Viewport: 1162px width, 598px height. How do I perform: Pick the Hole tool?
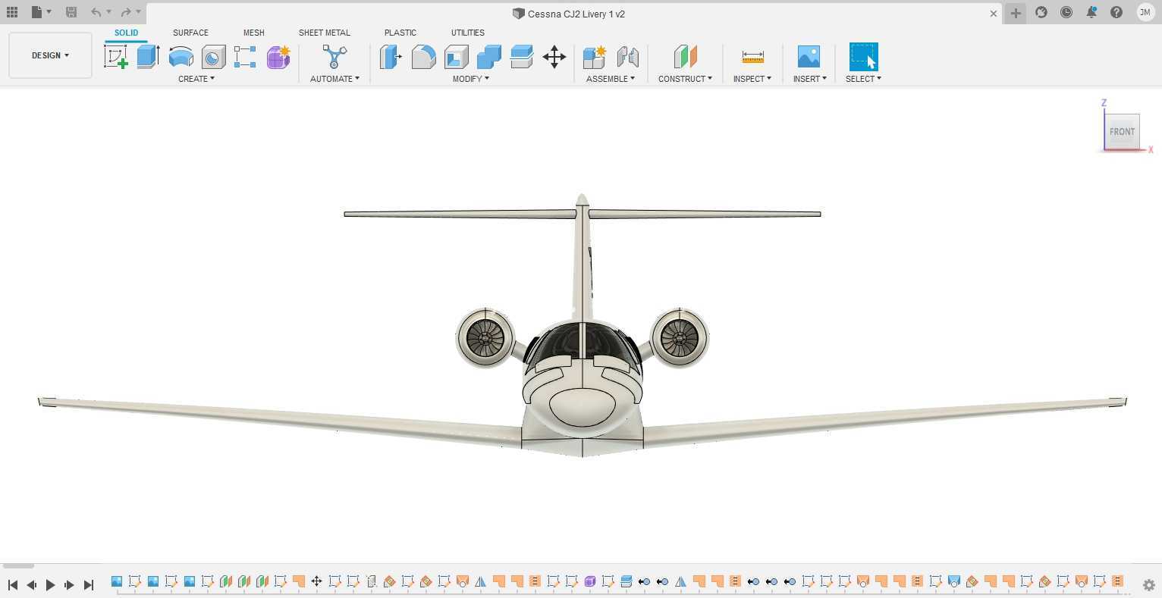click(213, 57)
